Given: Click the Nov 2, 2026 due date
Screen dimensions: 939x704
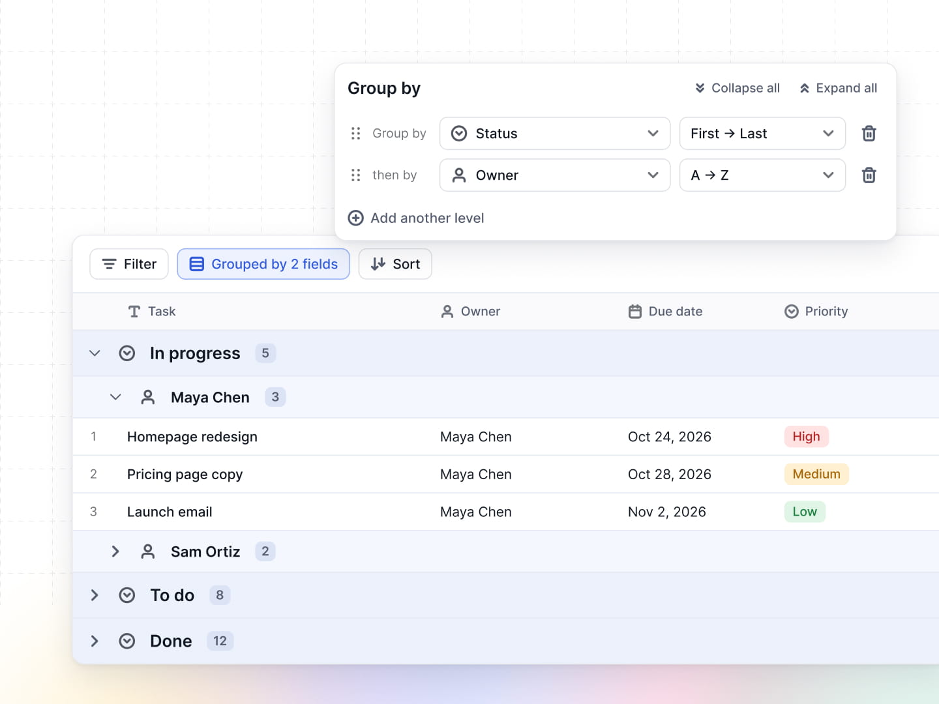Looking at the screenshot, I should click(667, 512).
